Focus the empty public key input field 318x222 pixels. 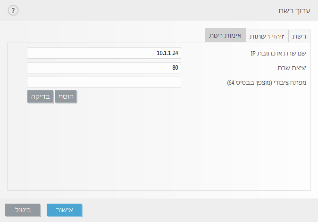click(x=104, y=82)
